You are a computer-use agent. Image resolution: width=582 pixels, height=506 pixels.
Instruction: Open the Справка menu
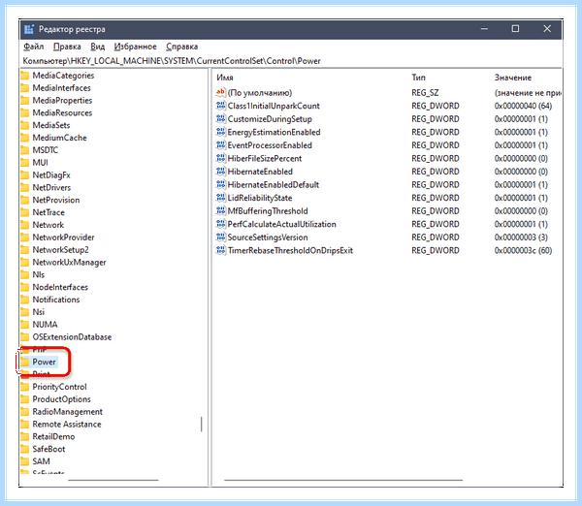tap(182, 47)
